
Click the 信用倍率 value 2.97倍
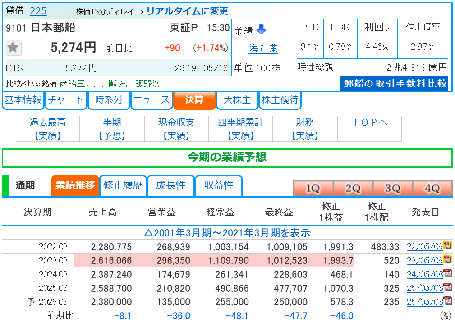click(422, 47)
